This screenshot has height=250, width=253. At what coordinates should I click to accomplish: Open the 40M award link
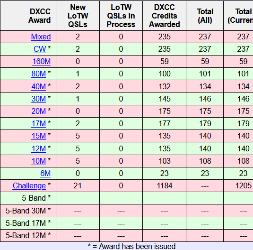pyautogui.click(x=39, y=86)
